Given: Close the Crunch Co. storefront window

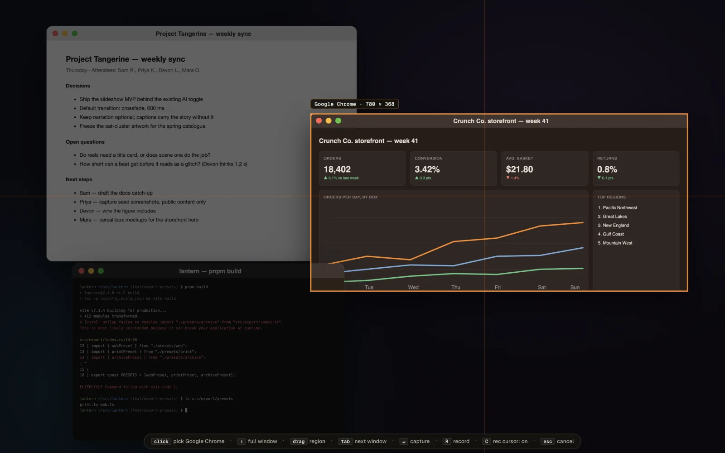Looking at the screenshot, I should 319,121.
